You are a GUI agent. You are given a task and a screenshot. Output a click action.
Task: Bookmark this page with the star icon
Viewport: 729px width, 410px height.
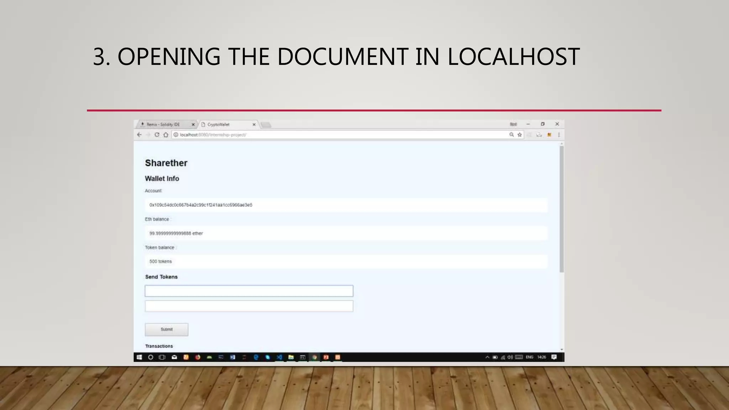[520, 135]
